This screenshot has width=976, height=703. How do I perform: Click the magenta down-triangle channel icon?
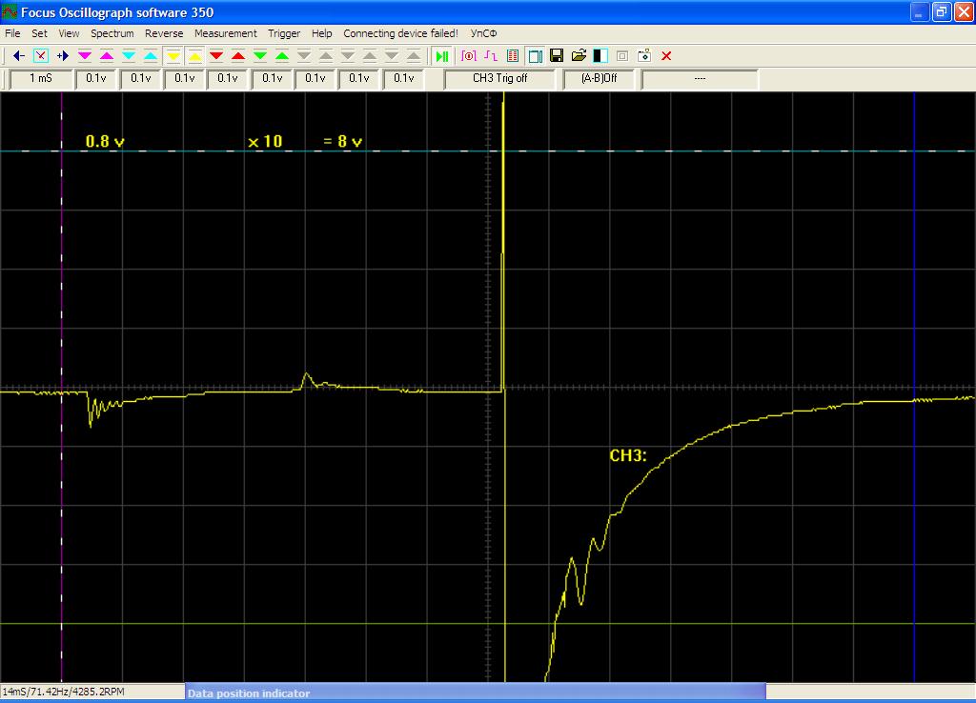pyautogui.click(x=85, y=56)
